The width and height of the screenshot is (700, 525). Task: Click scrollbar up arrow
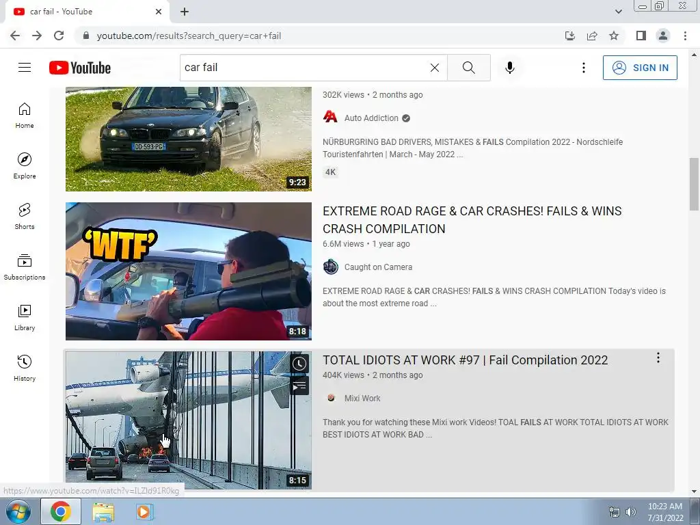click(x=695, y=55)
